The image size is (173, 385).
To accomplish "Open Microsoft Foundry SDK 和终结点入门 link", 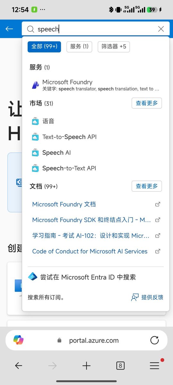I will click(x=92, y=220).
